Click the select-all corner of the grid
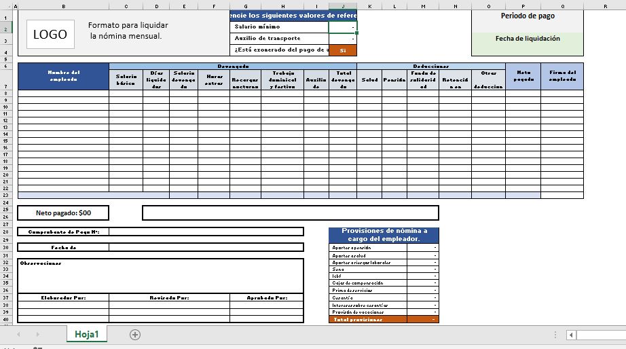The height and width of the screenshot is (349, 626). coord(6,6)
